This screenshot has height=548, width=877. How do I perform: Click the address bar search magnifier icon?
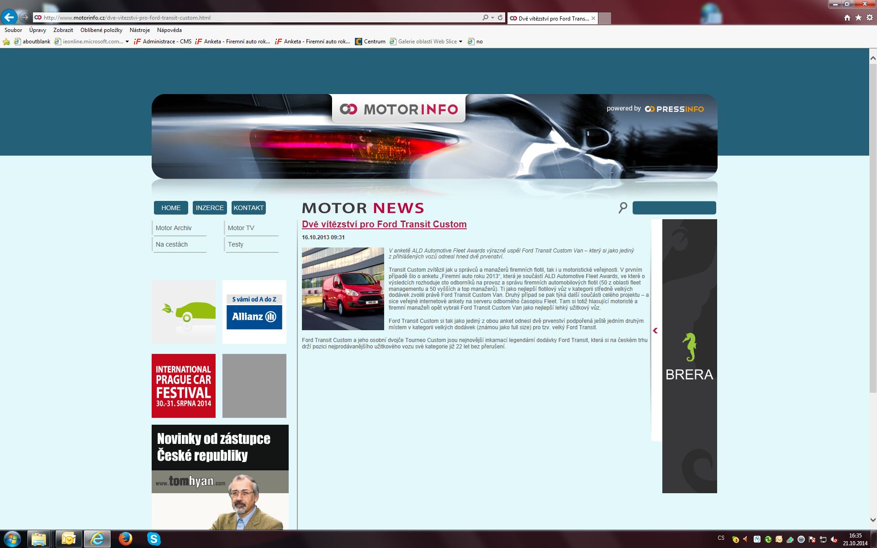(485, 17)
